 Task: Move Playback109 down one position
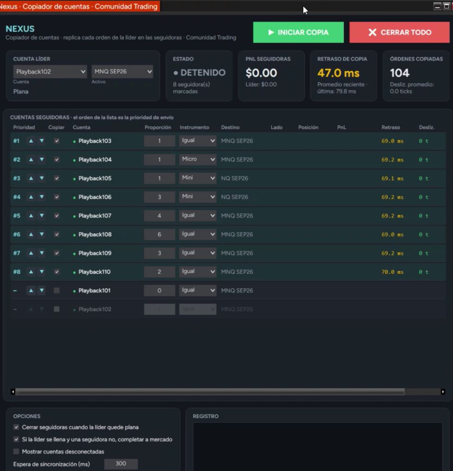(x=42, y=253)
